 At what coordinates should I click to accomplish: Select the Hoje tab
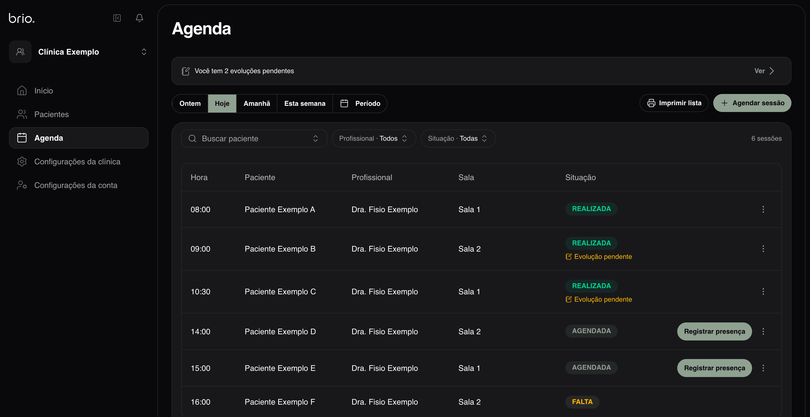222,104
